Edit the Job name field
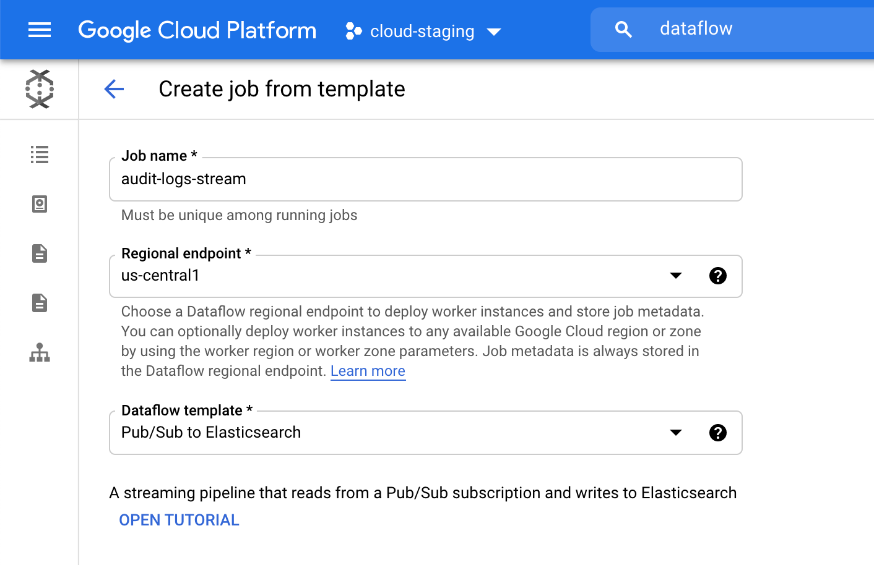 pos(426,179)
